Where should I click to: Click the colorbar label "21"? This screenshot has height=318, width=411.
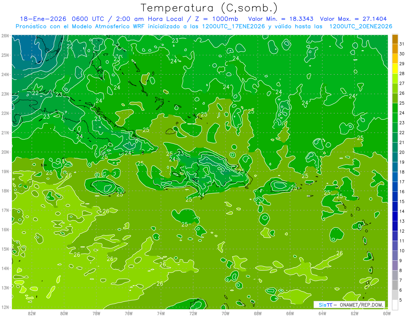pyautogui.click(x=402, y=142)
